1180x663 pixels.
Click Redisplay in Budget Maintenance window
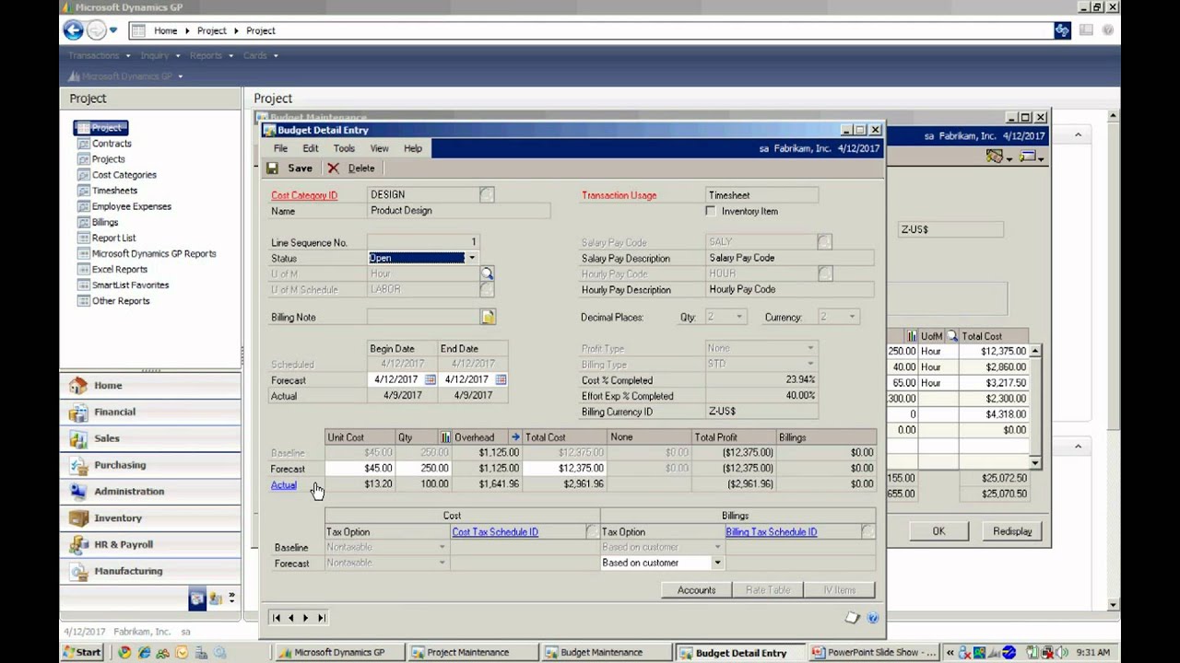click(1012, 531)
